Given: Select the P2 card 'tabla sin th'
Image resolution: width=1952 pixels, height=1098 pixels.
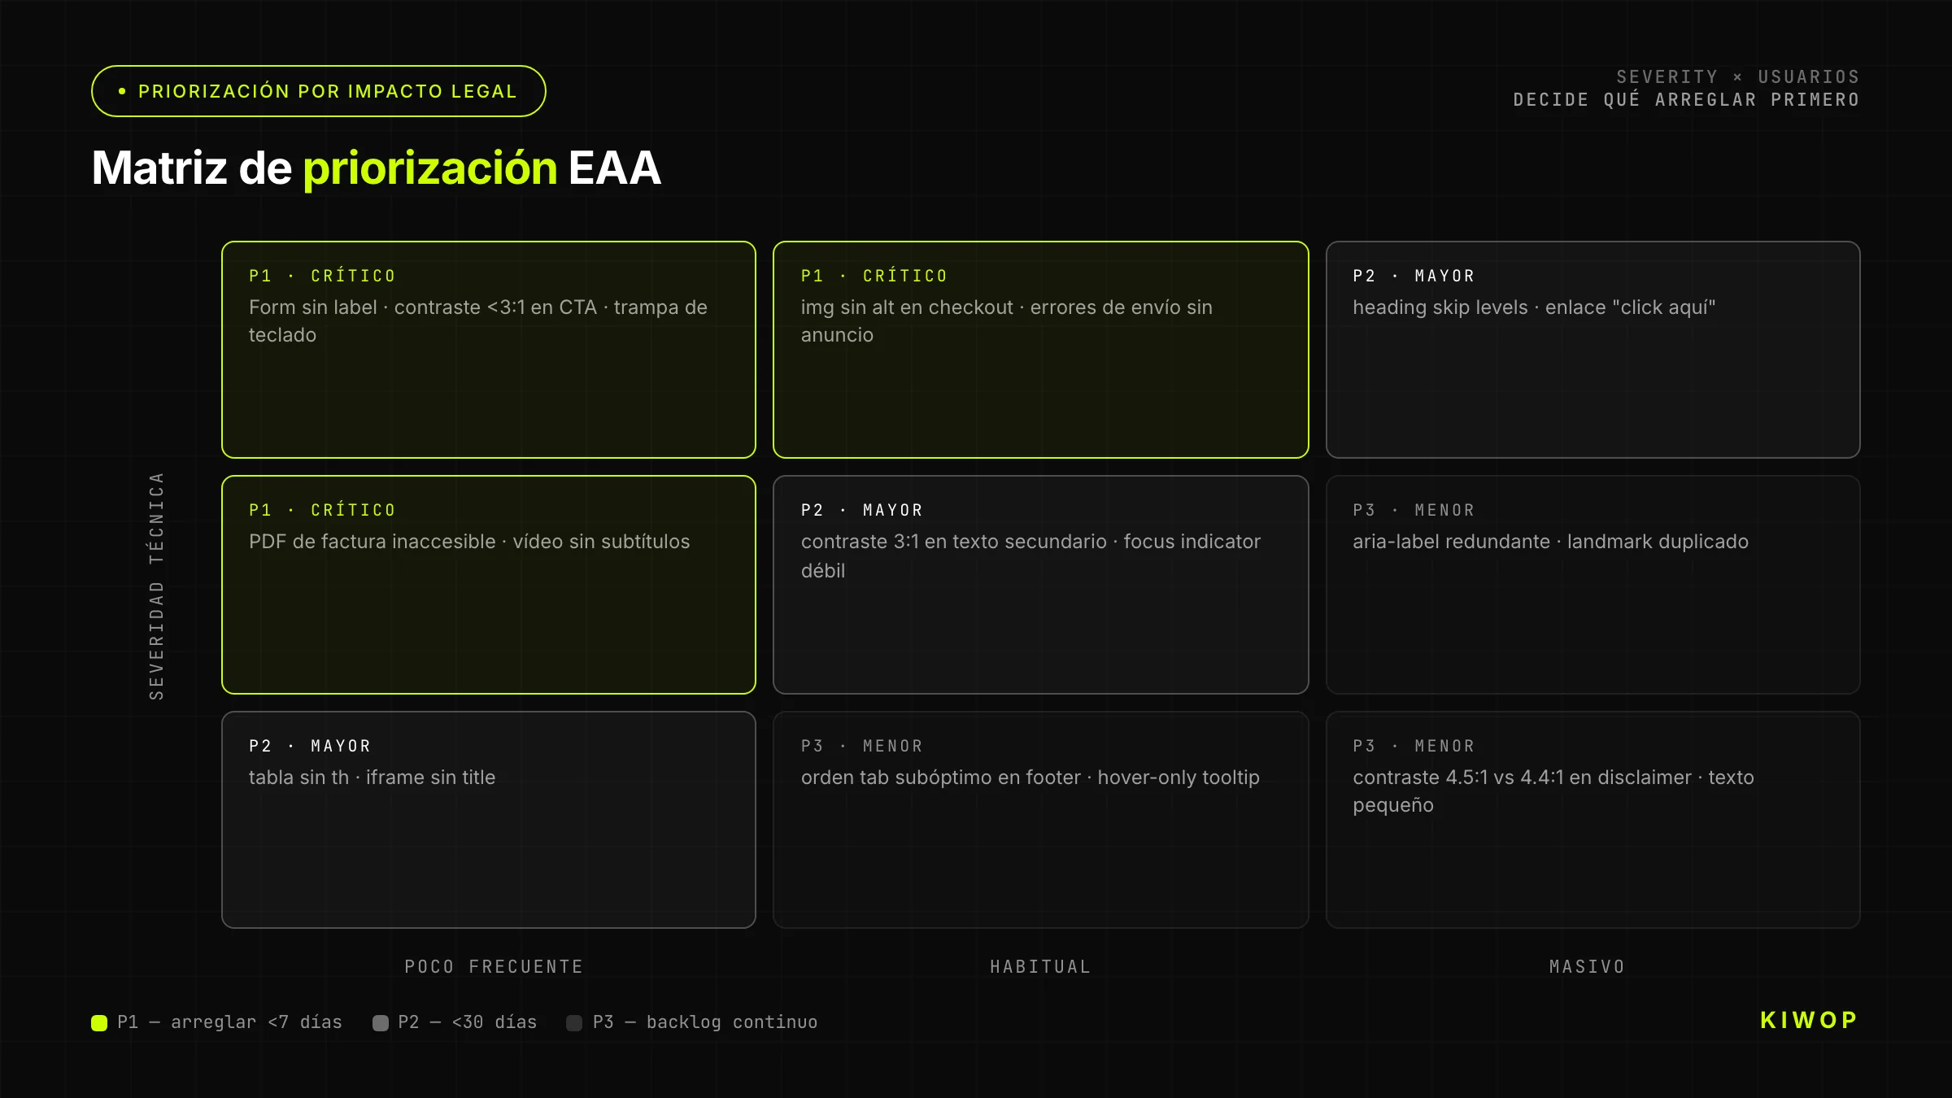Looking at the screenshot, I should pos(489,820).
